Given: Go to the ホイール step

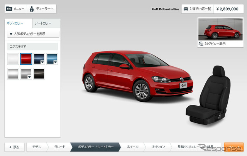Looking at the screenshot, I should pyautogui.click(x=133, y=147).
